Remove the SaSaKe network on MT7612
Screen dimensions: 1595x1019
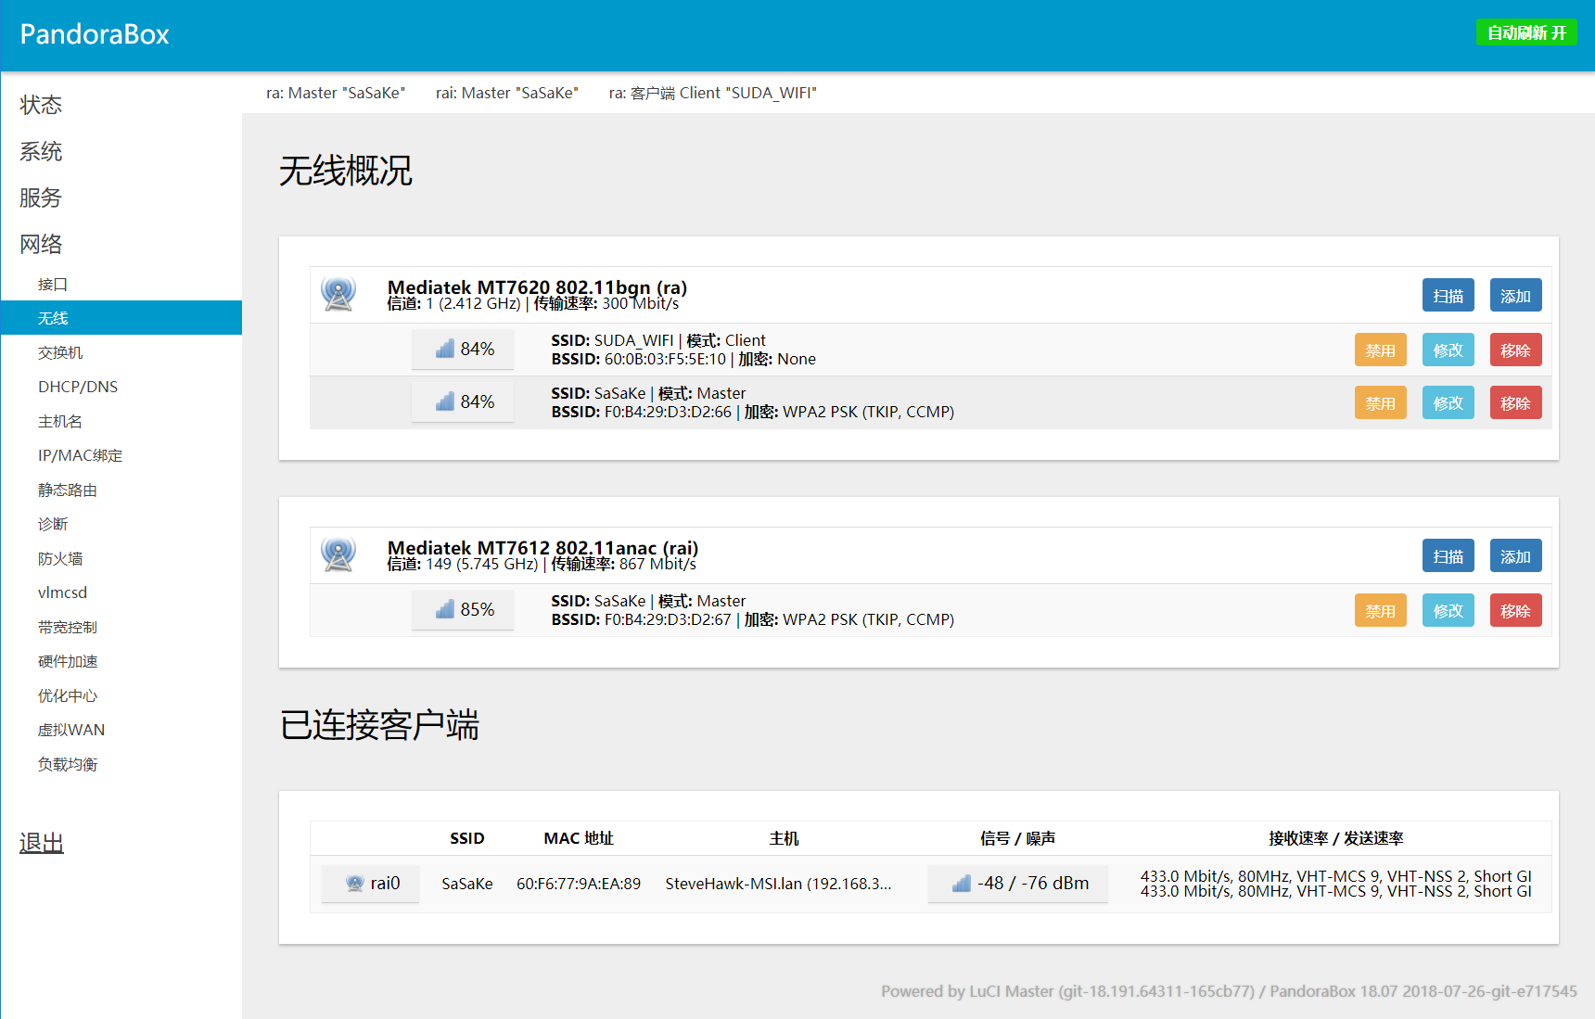coord(1515,611)
